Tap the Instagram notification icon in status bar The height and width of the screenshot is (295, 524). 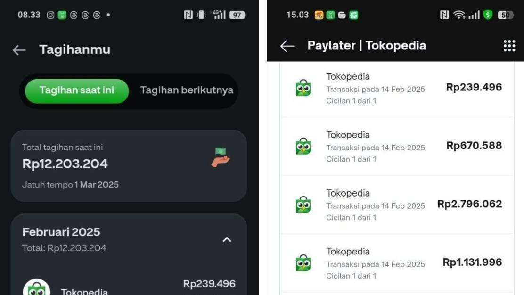coord(50,15)
